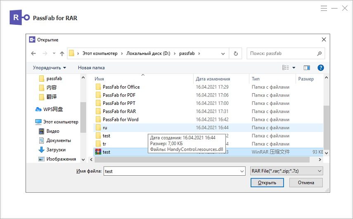Click the search magnifier icon

tap(319, 54)
